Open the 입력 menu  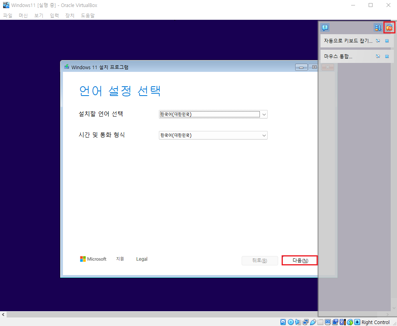click(x=54, y=16)
